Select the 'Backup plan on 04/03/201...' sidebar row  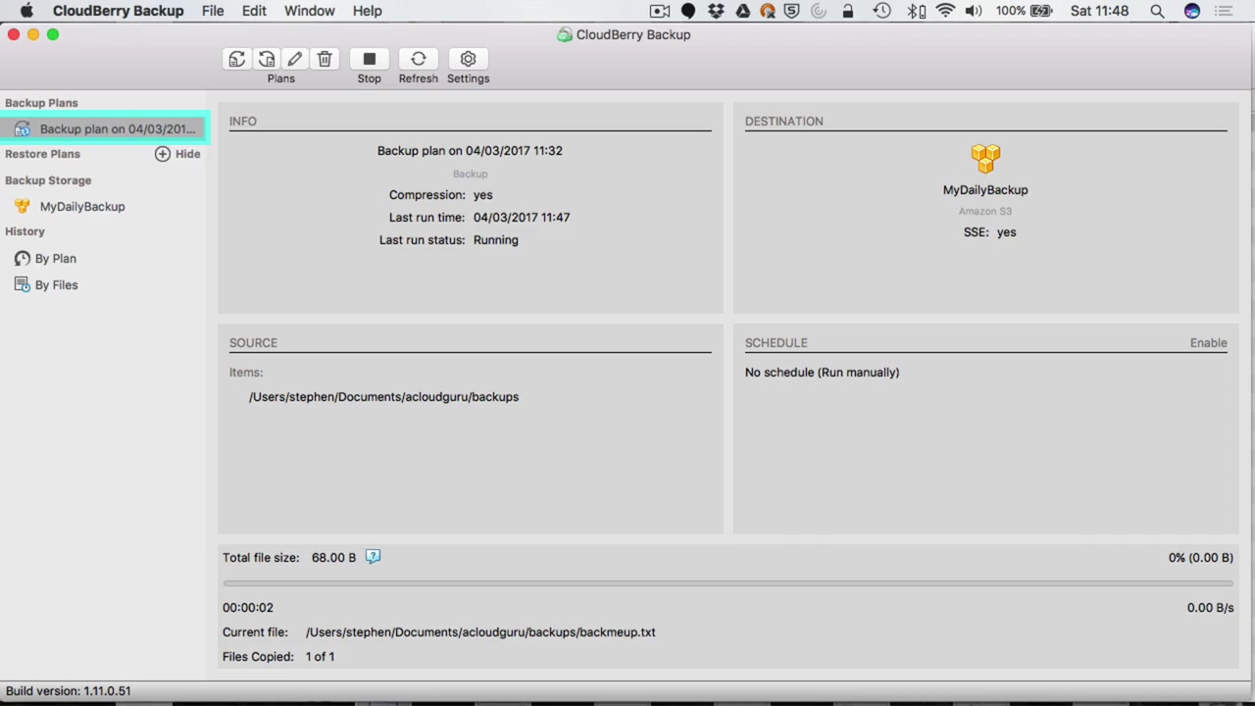103,129
